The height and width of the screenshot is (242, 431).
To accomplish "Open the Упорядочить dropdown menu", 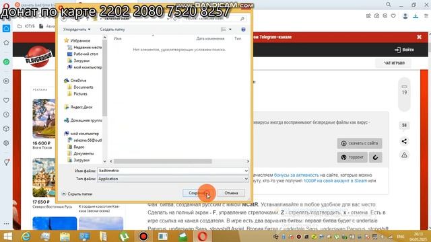I will pos(77,29).
